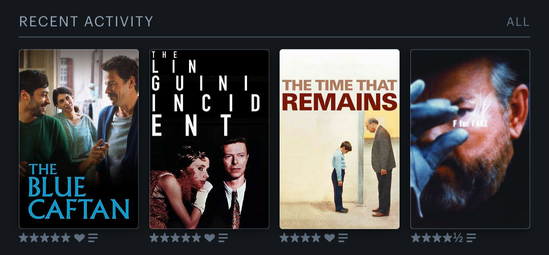This screenshot has height=255, width=549.
Task: Click the four-and-a-half star rating under F for Fake
Action: point(437,238)
